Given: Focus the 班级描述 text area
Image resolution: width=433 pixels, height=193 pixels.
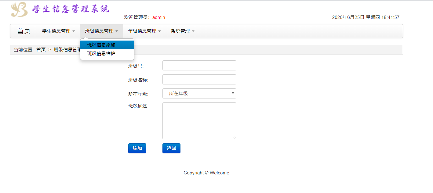Looking at the screenshot, I should pos(199,121).
